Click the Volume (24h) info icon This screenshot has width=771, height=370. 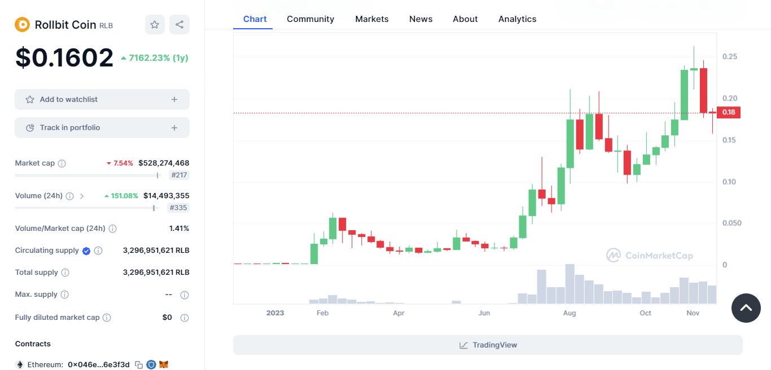pyautogui.click(x=70, y=196)
